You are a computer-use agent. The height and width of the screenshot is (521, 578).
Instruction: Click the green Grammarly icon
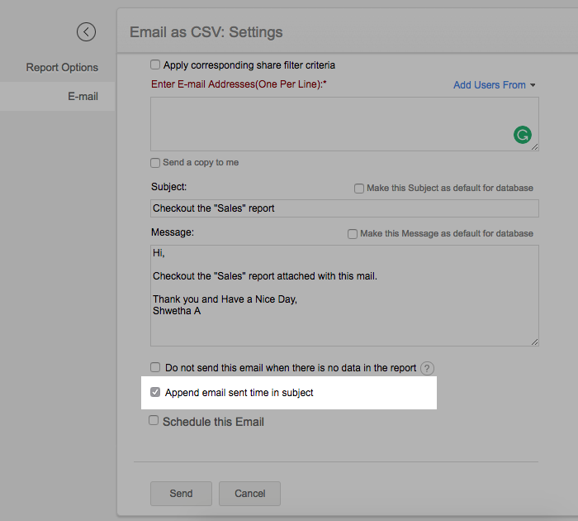pos(522,135)
